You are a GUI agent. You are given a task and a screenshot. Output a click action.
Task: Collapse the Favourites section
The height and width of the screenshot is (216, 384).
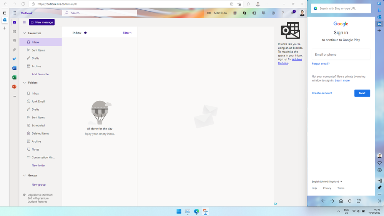pyautogui.click(x=24, y=33)
